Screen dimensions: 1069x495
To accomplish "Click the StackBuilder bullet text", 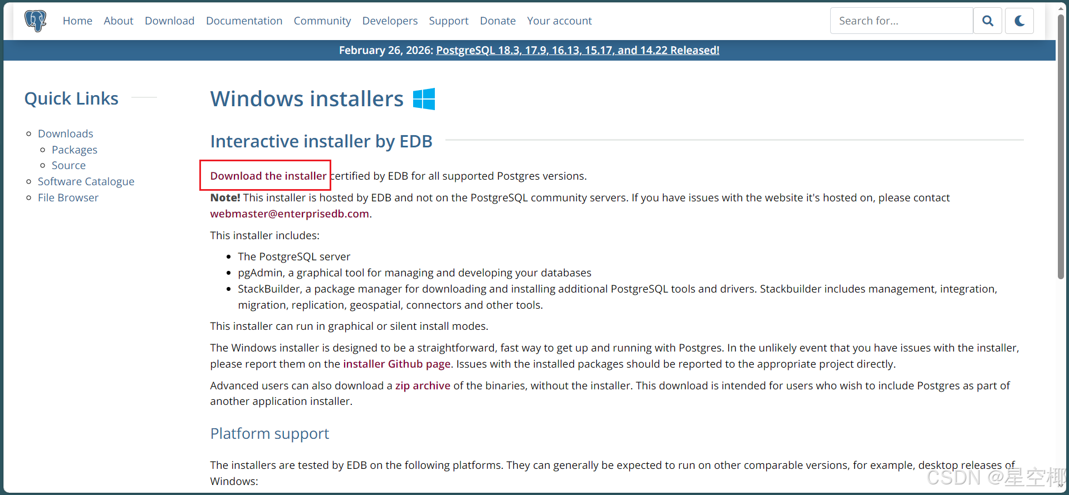I will tap(617, 296).
